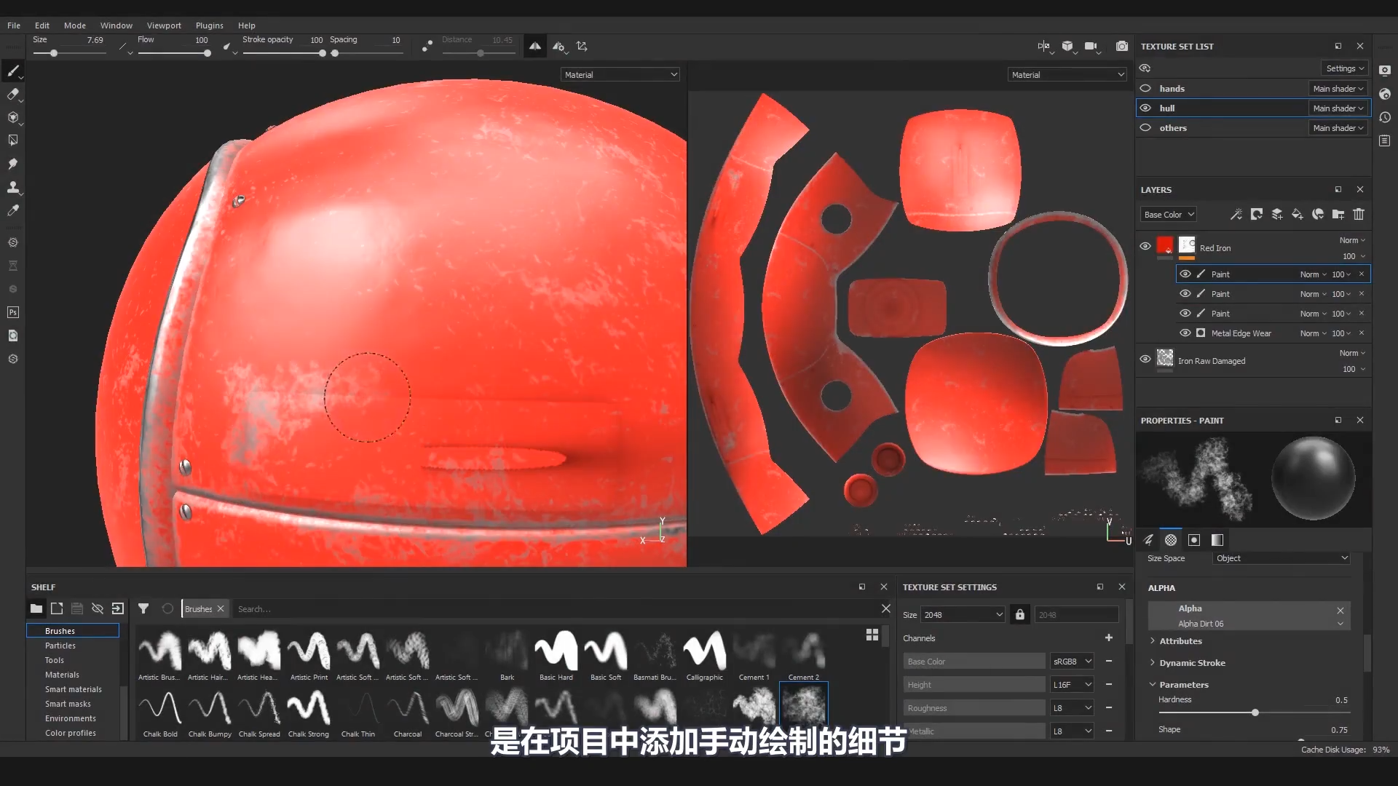Open the camera screenshot icon
1398x786 pixels.
tap(1122, 46)
